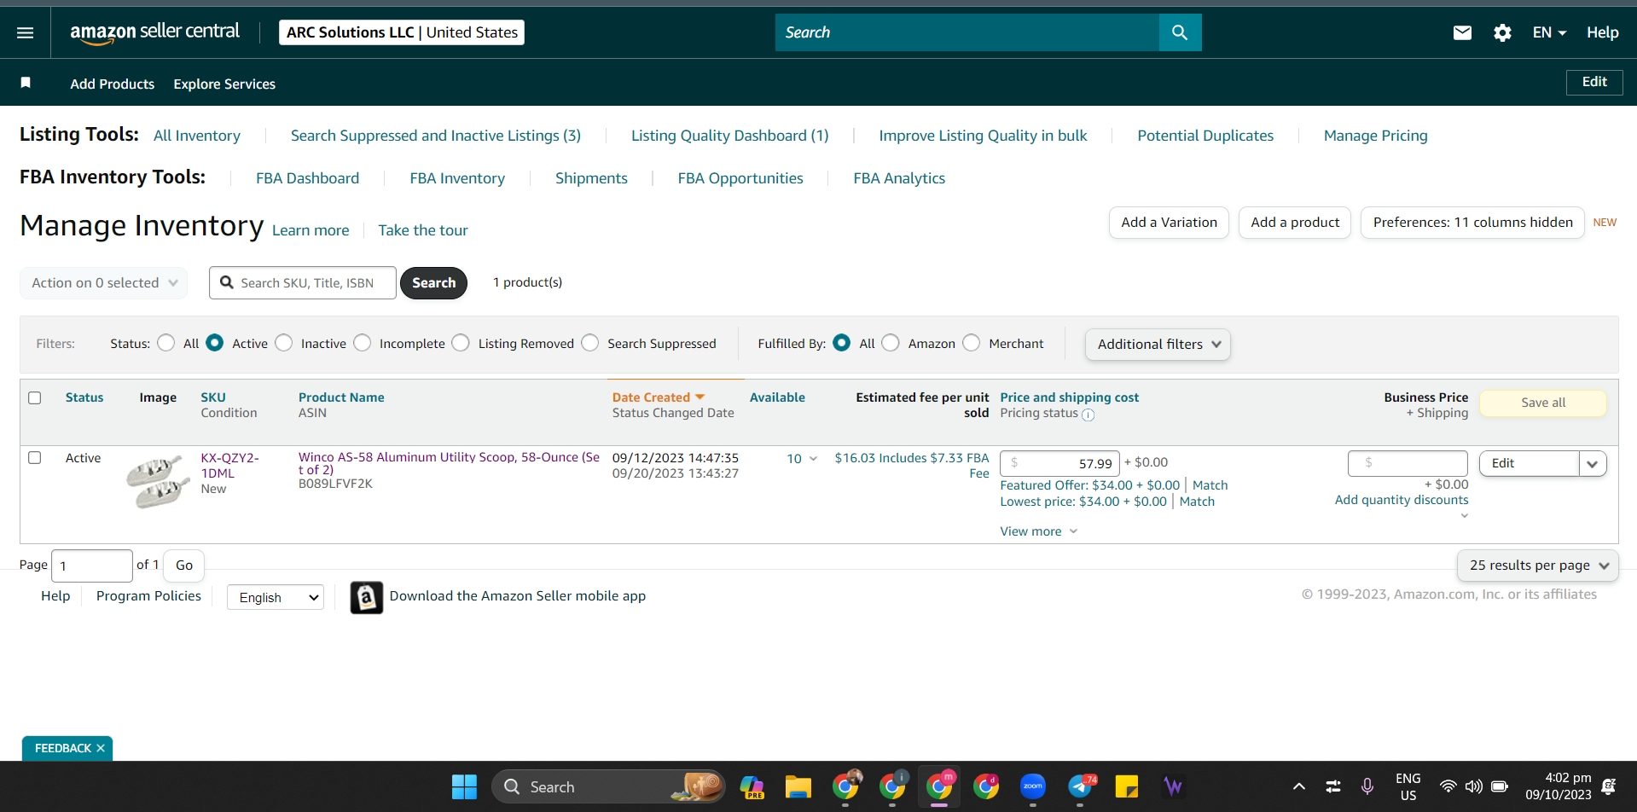The image size is (1637, 812).
Task: Click the Search SKU, Title, ISBN field
Action: (x=303, y=283)
